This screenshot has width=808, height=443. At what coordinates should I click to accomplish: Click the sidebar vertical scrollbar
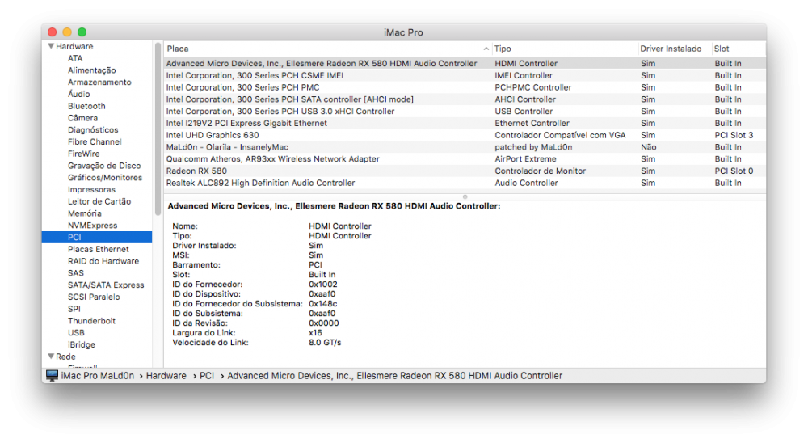[x=158, y=129]
